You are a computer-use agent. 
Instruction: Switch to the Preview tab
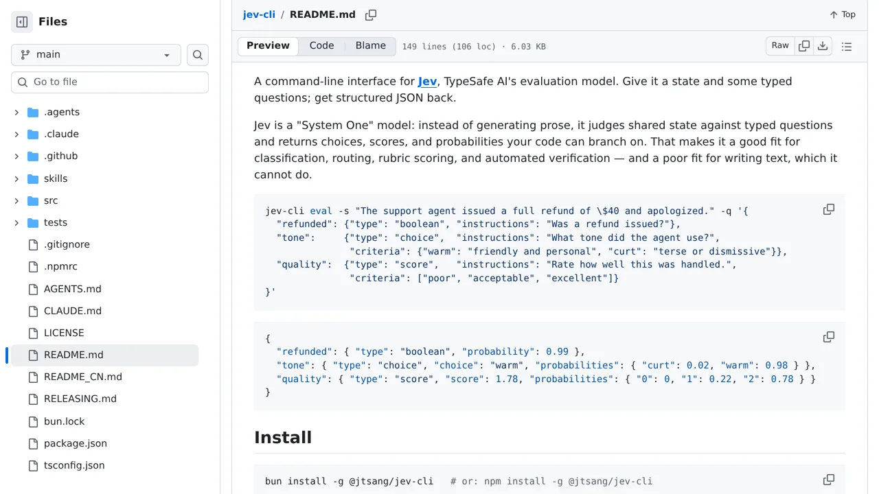[x=268, y=46]
